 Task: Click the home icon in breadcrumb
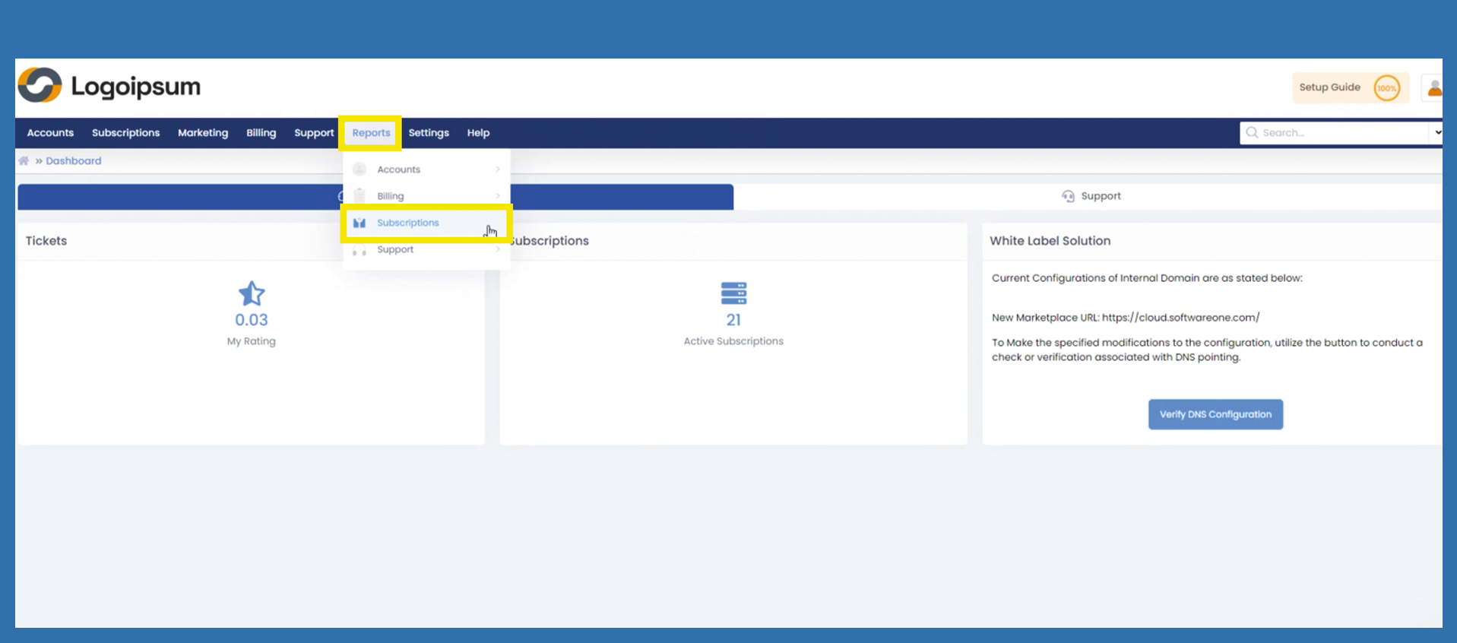(24, 161)
